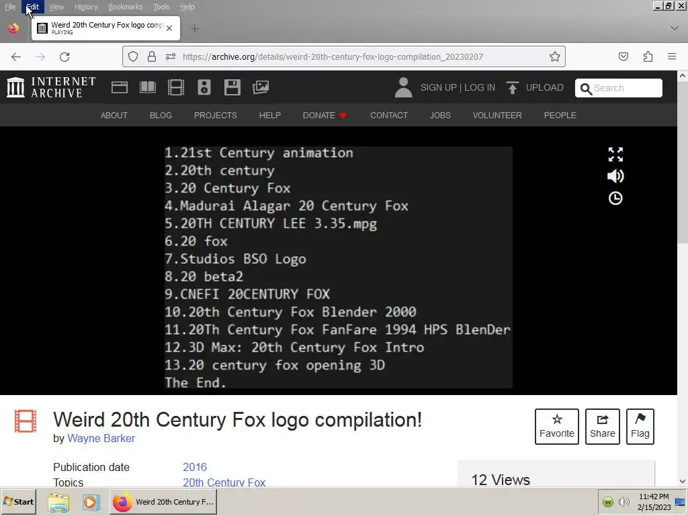This screenshot has height=516, width=688.
Task: Click the search magnifier icon
Action: pyautogui.click(x=586, y=89)
